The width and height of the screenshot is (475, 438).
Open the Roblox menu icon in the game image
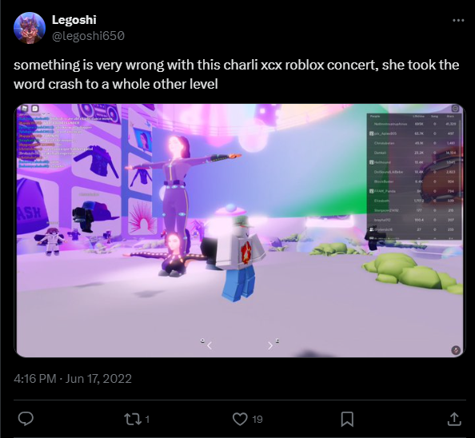(25, 109)
